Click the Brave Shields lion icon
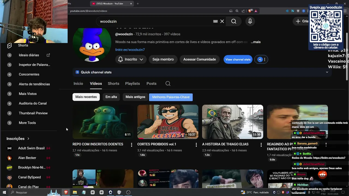The height and width of the screenshot is (196, 349). pos(250,11)
